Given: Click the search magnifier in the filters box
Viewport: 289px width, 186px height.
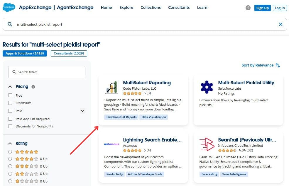Looking at the screenshot, I should coord(14,72).
